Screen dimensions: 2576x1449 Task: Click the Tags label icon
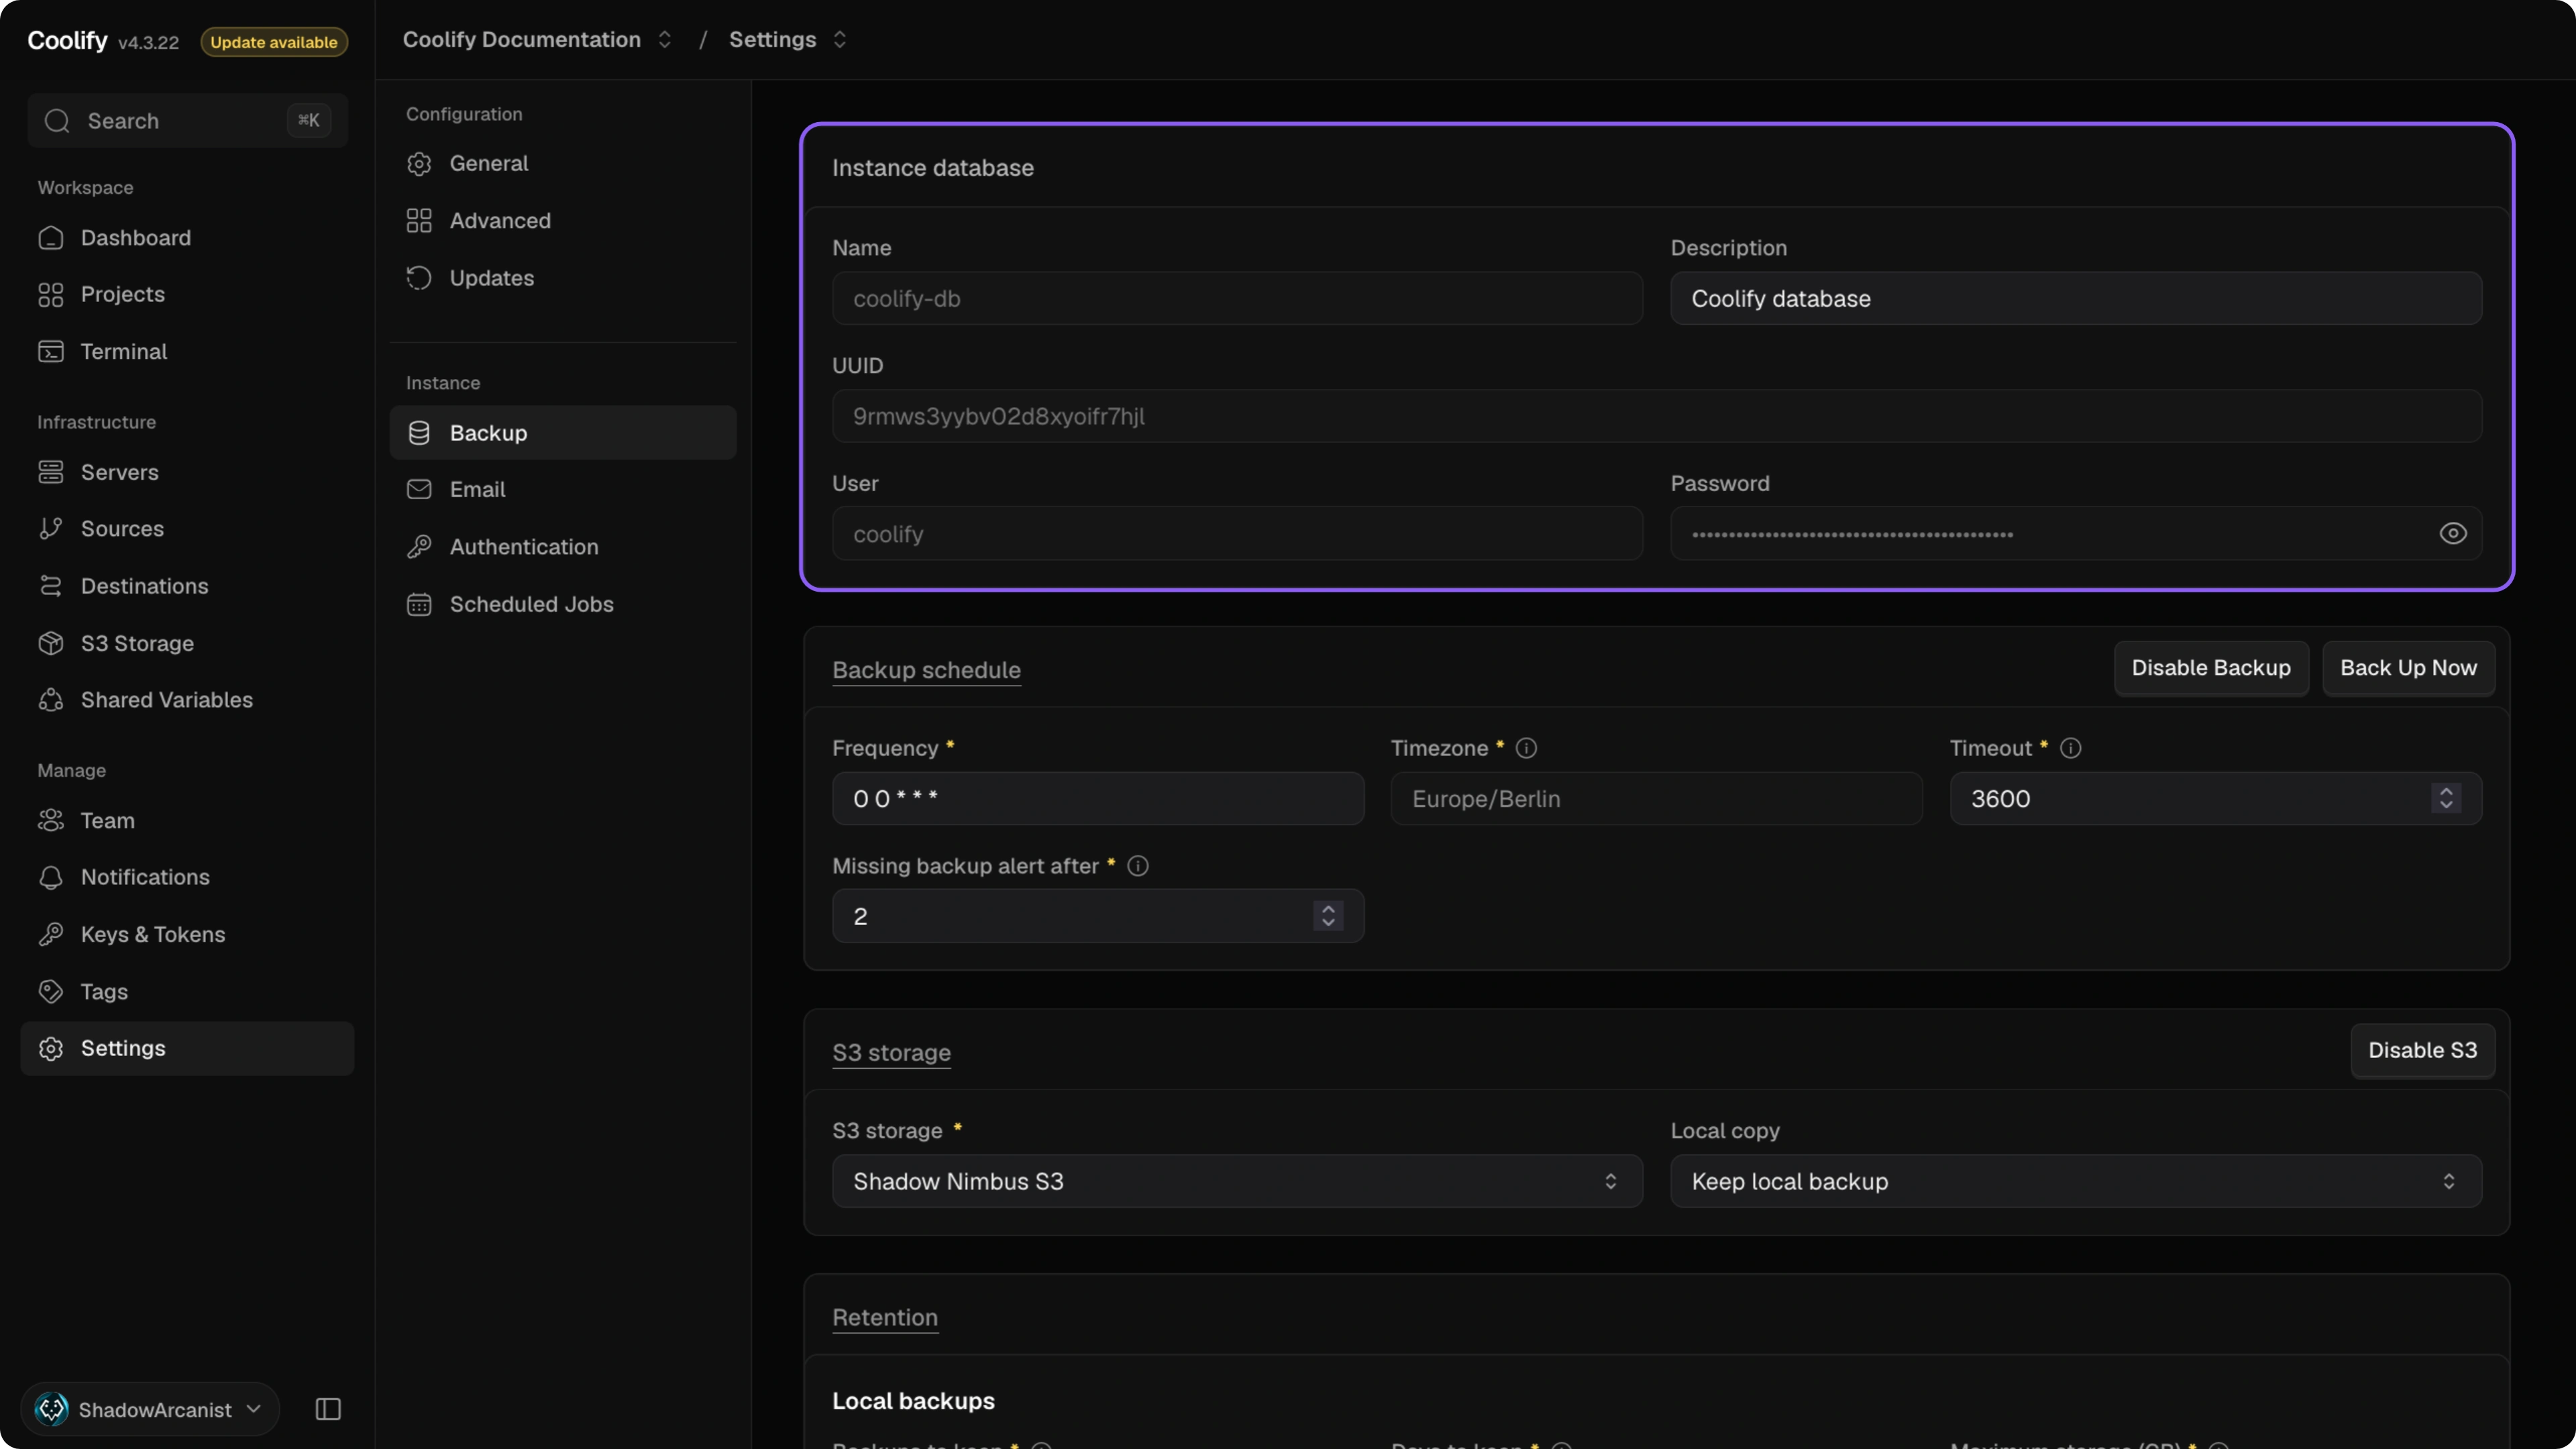click(51, 991)
